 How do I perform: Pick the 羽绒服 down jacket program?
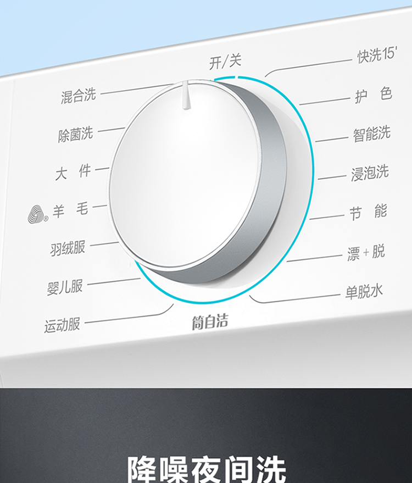(x=68, y=248)
